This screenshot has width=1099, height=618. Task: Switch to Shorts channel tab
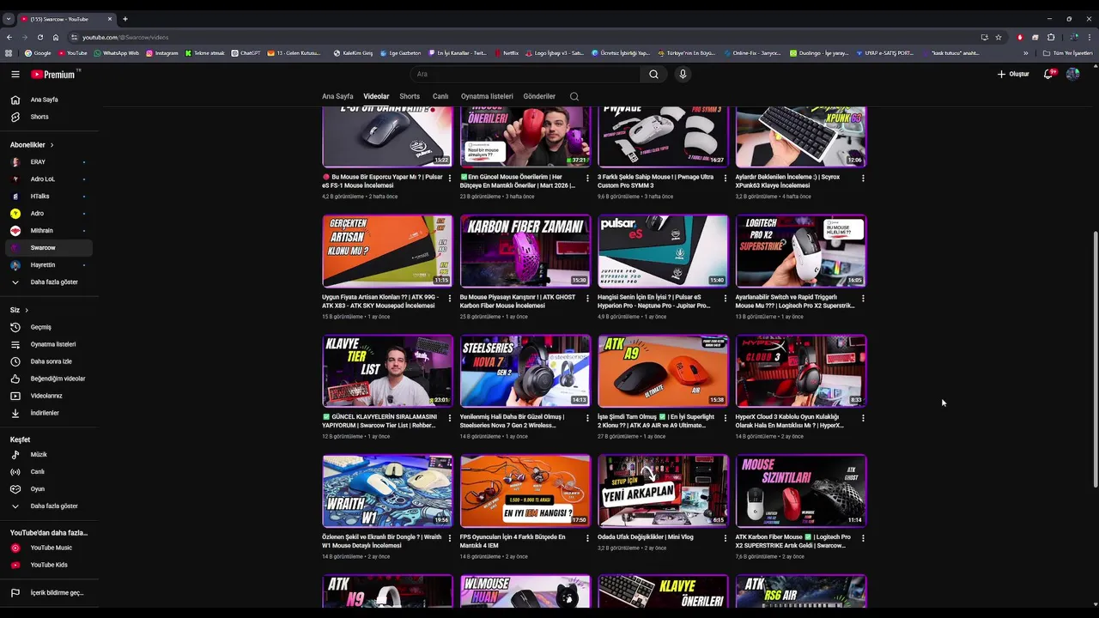pyautogui.click(x=410, y=96)
